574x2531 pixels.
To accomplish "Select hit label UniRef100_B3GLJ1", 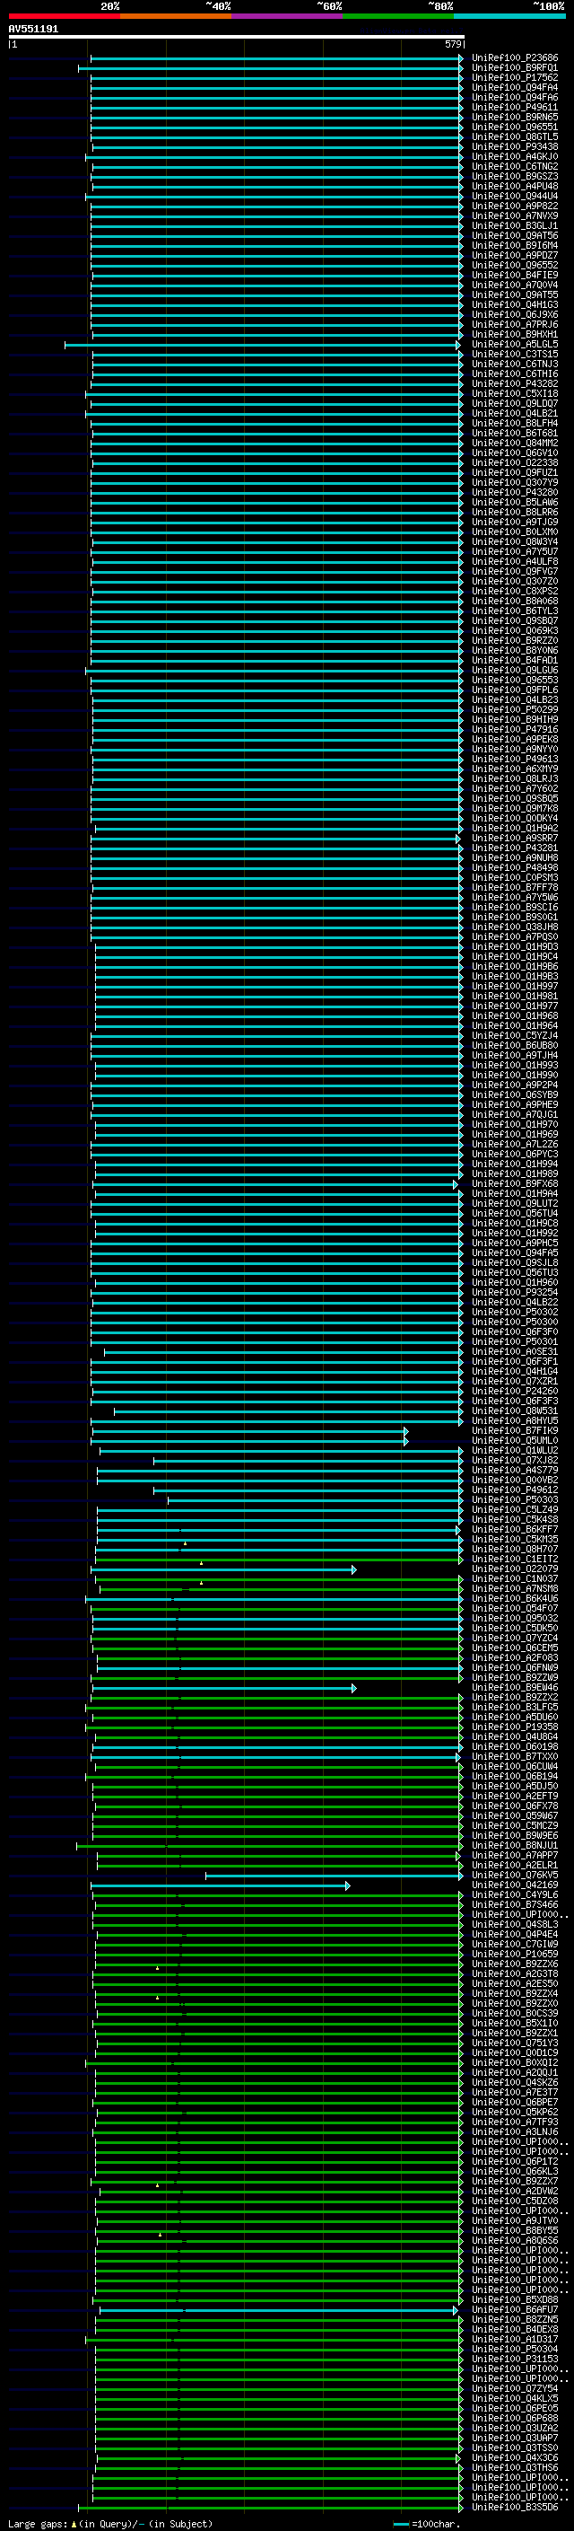I will pyautogui.click(x=514, y=226).
